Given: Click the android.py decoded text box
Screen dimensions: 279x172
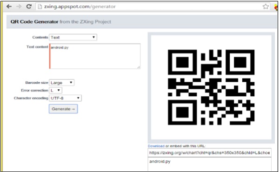Looking at the screenshot, I should [209, 164].
